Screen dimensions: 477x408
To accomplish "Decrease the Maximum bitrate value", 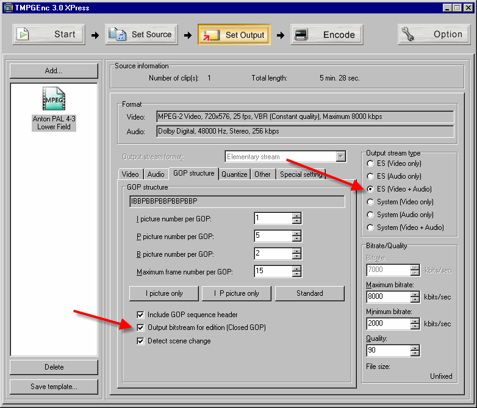I will (x=415, y=299).
